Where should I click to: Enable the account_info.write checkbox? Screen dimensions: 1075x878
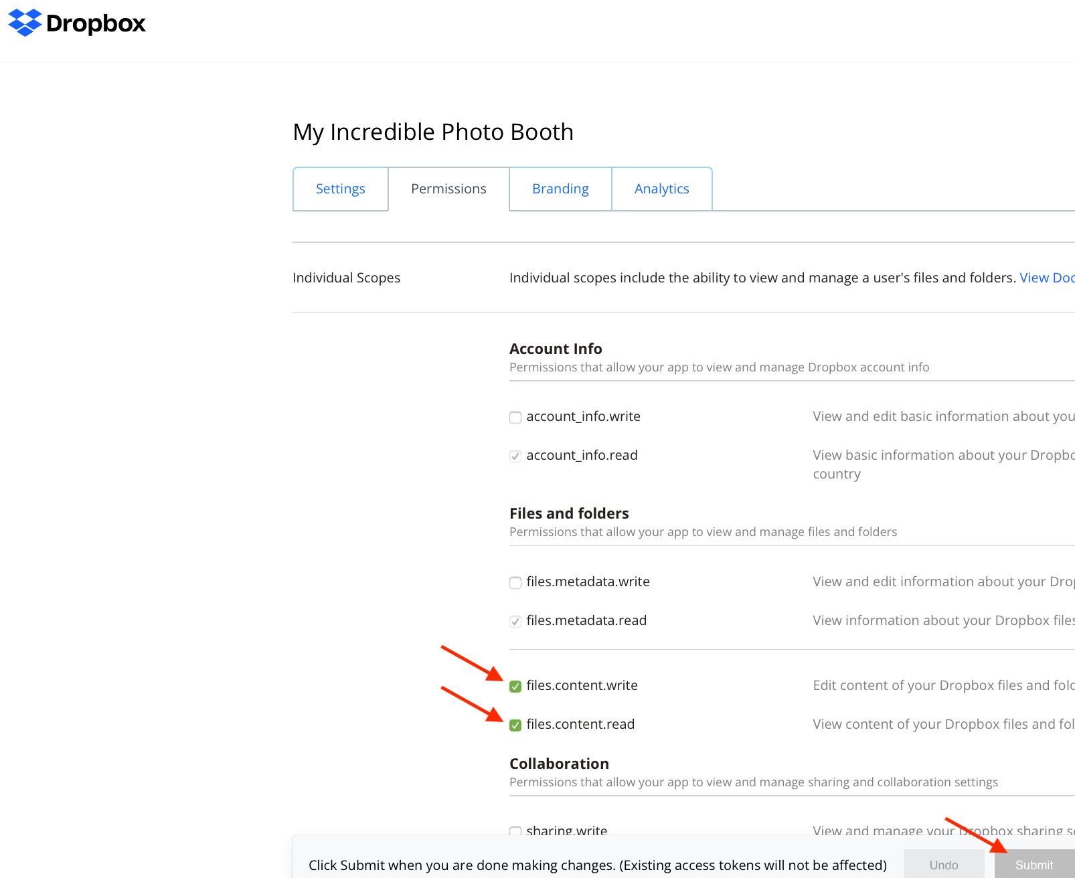[x=515, y=418]
